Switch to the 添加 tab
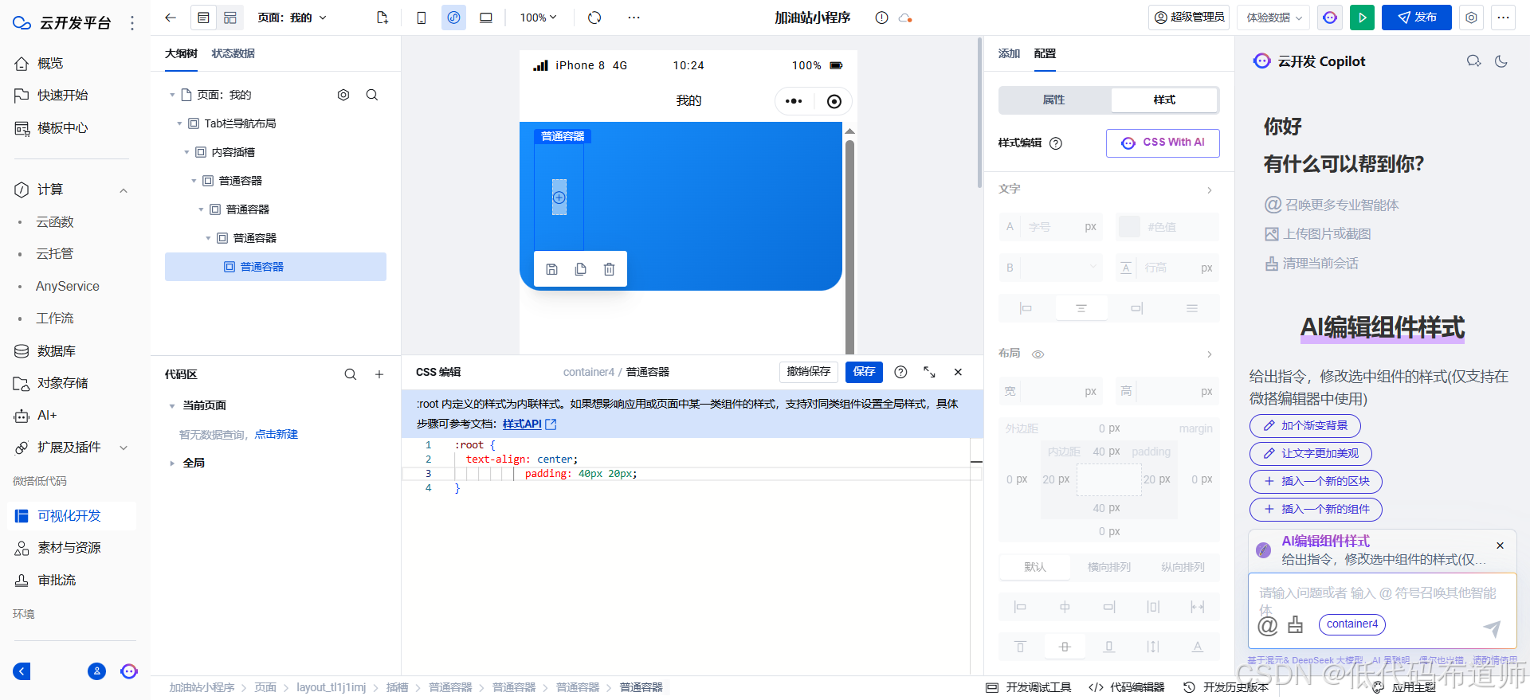1530x700 pixels. coord(1009,53)
